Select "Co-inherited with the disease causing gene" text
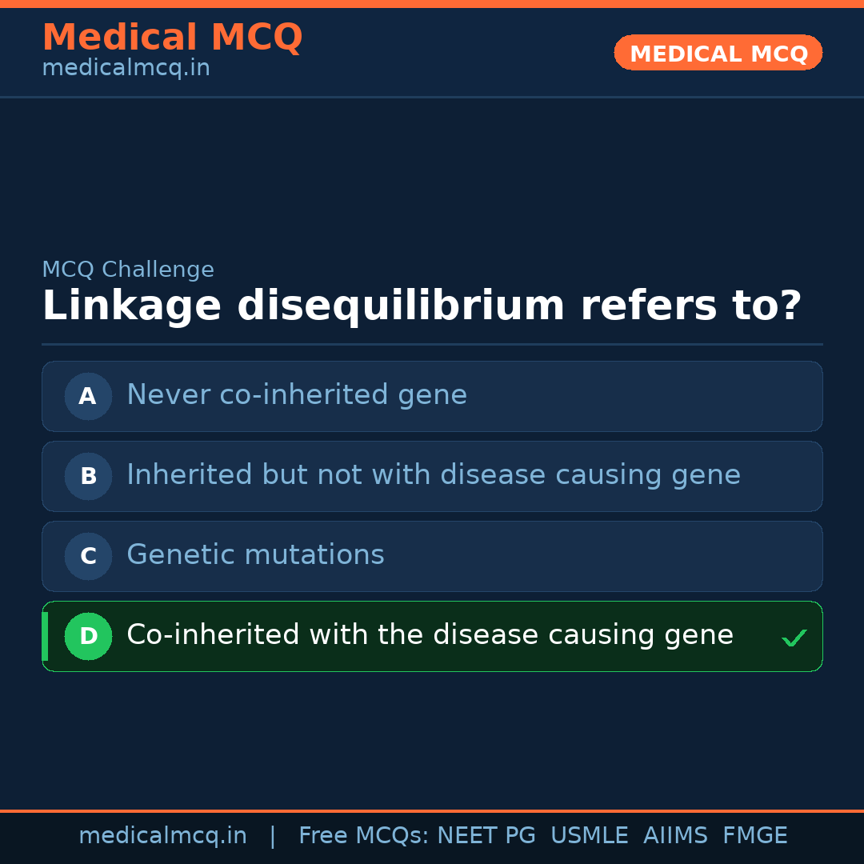Image resolution: width=864 pixels, height=864 pixels. [x=430, y=635]
